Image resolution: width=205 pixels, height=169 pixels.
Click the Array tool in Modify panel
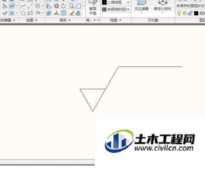[49, 13]
